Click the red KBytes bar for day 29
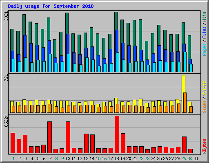This screenshot has width=209, height=163. coord(184,145)
